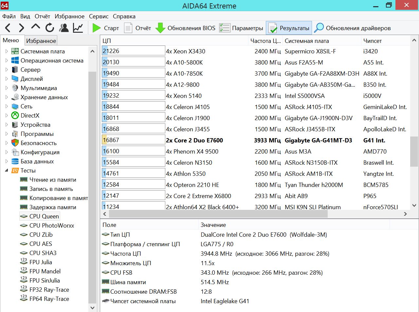Select the CPU SHA3 test
This screenshot has height=312, width=419.
(43, 253)
